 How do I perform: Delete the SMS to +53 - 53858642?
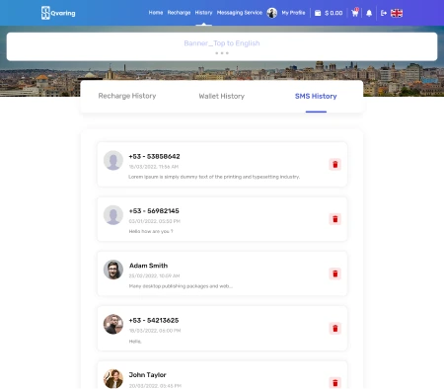(335, 164)
